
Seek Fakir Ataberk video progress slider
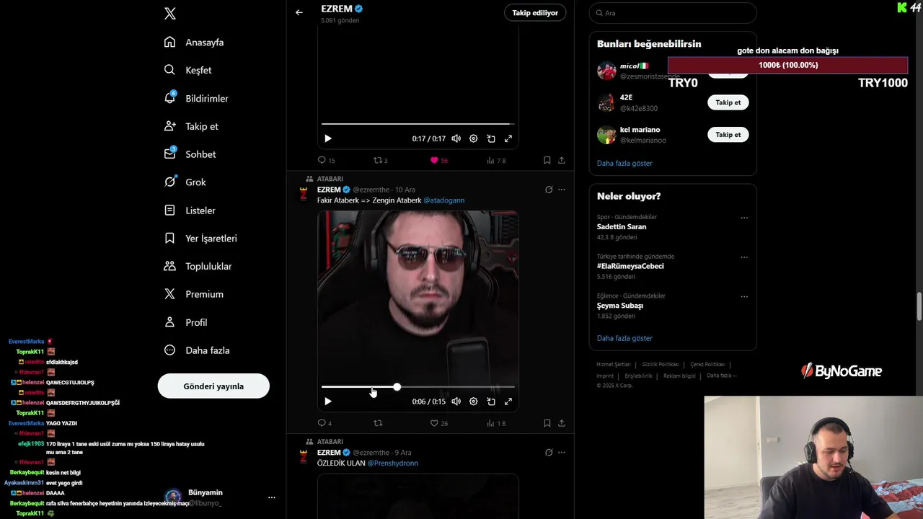[418, 387]
